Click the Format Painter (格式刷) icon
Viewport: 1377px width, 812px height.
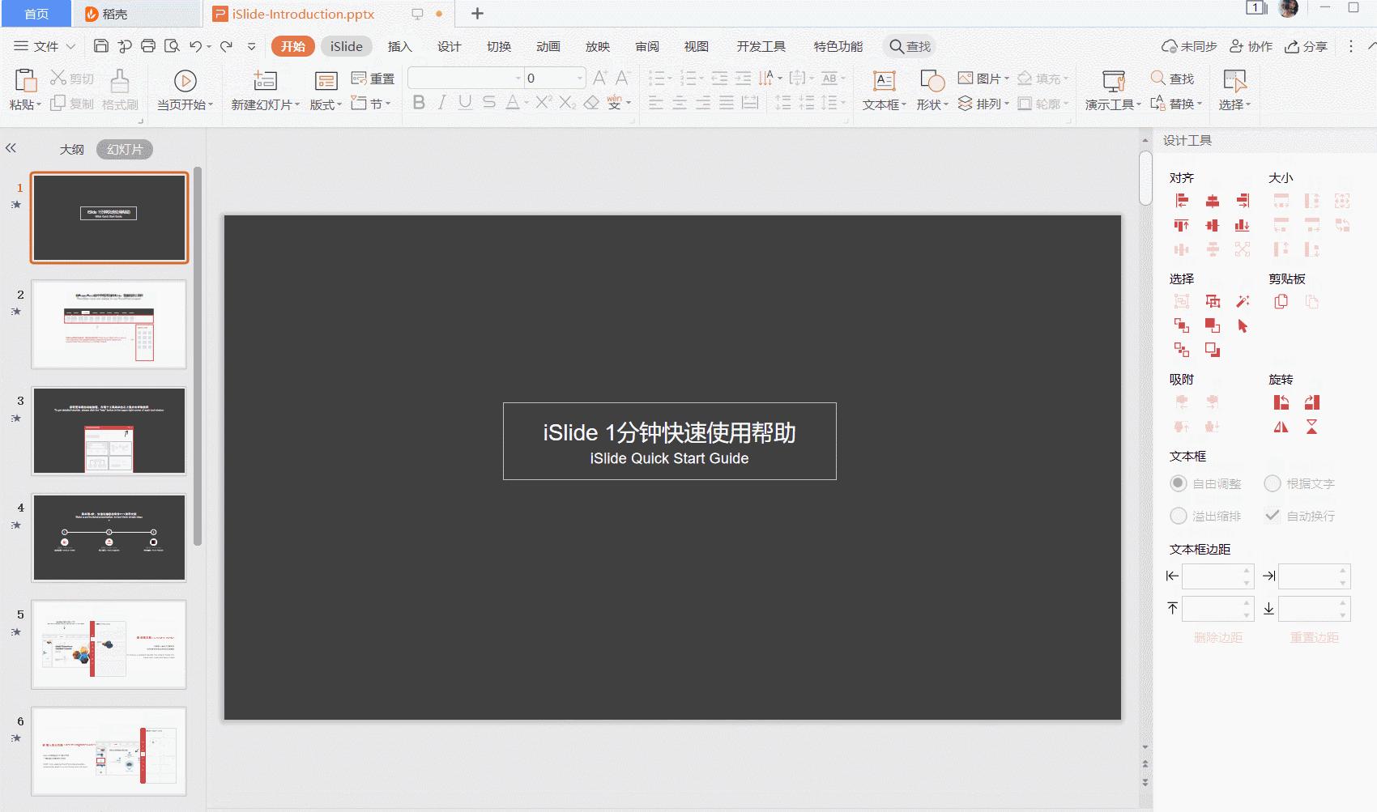[x=120, y=80]
